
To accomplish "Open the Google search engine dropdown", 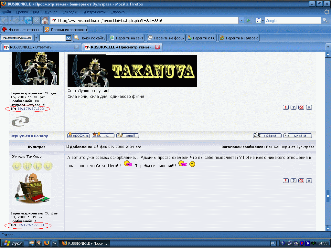I will (x=260, y=20).
